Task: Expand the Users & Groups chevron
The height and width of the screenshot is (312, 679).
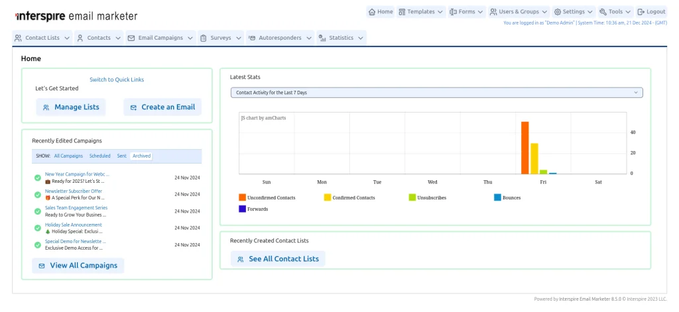Action: (544, 12)
